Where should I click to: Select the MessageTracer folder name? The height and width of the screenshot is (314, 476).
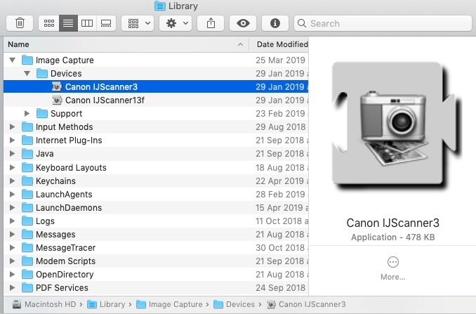tap(65, 248)
